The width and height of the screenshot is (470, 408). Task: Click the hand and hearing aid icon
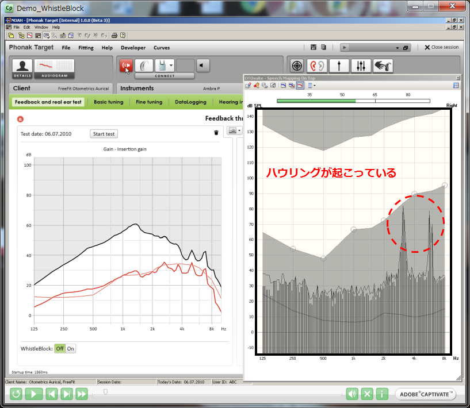coord(383,66)
